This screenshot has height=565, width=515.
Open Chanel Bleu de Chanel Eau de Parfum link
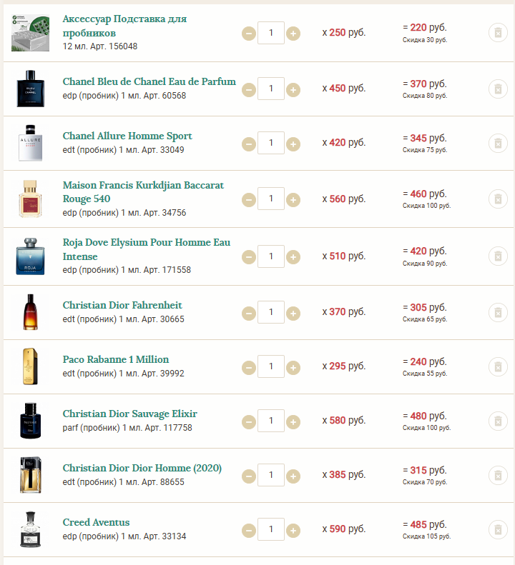point(149,81)
